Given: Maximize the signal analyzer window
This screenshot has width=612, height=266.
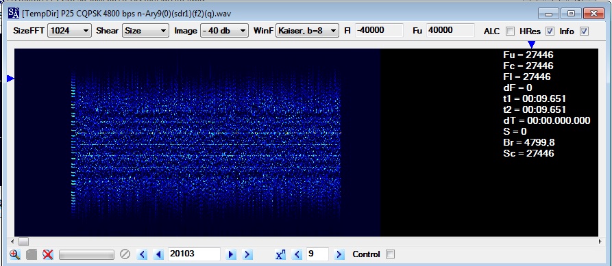Looking at the screenshot, I should click(x=571, y=14).
